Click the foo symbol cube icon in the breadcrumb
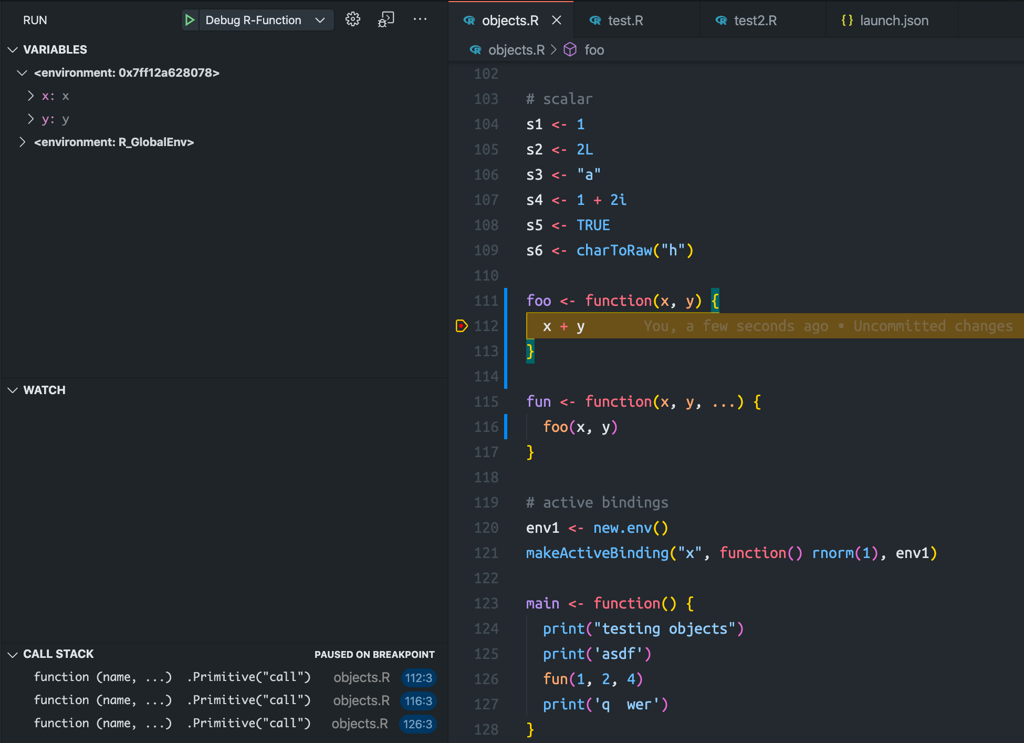 (x=570, y=49)
